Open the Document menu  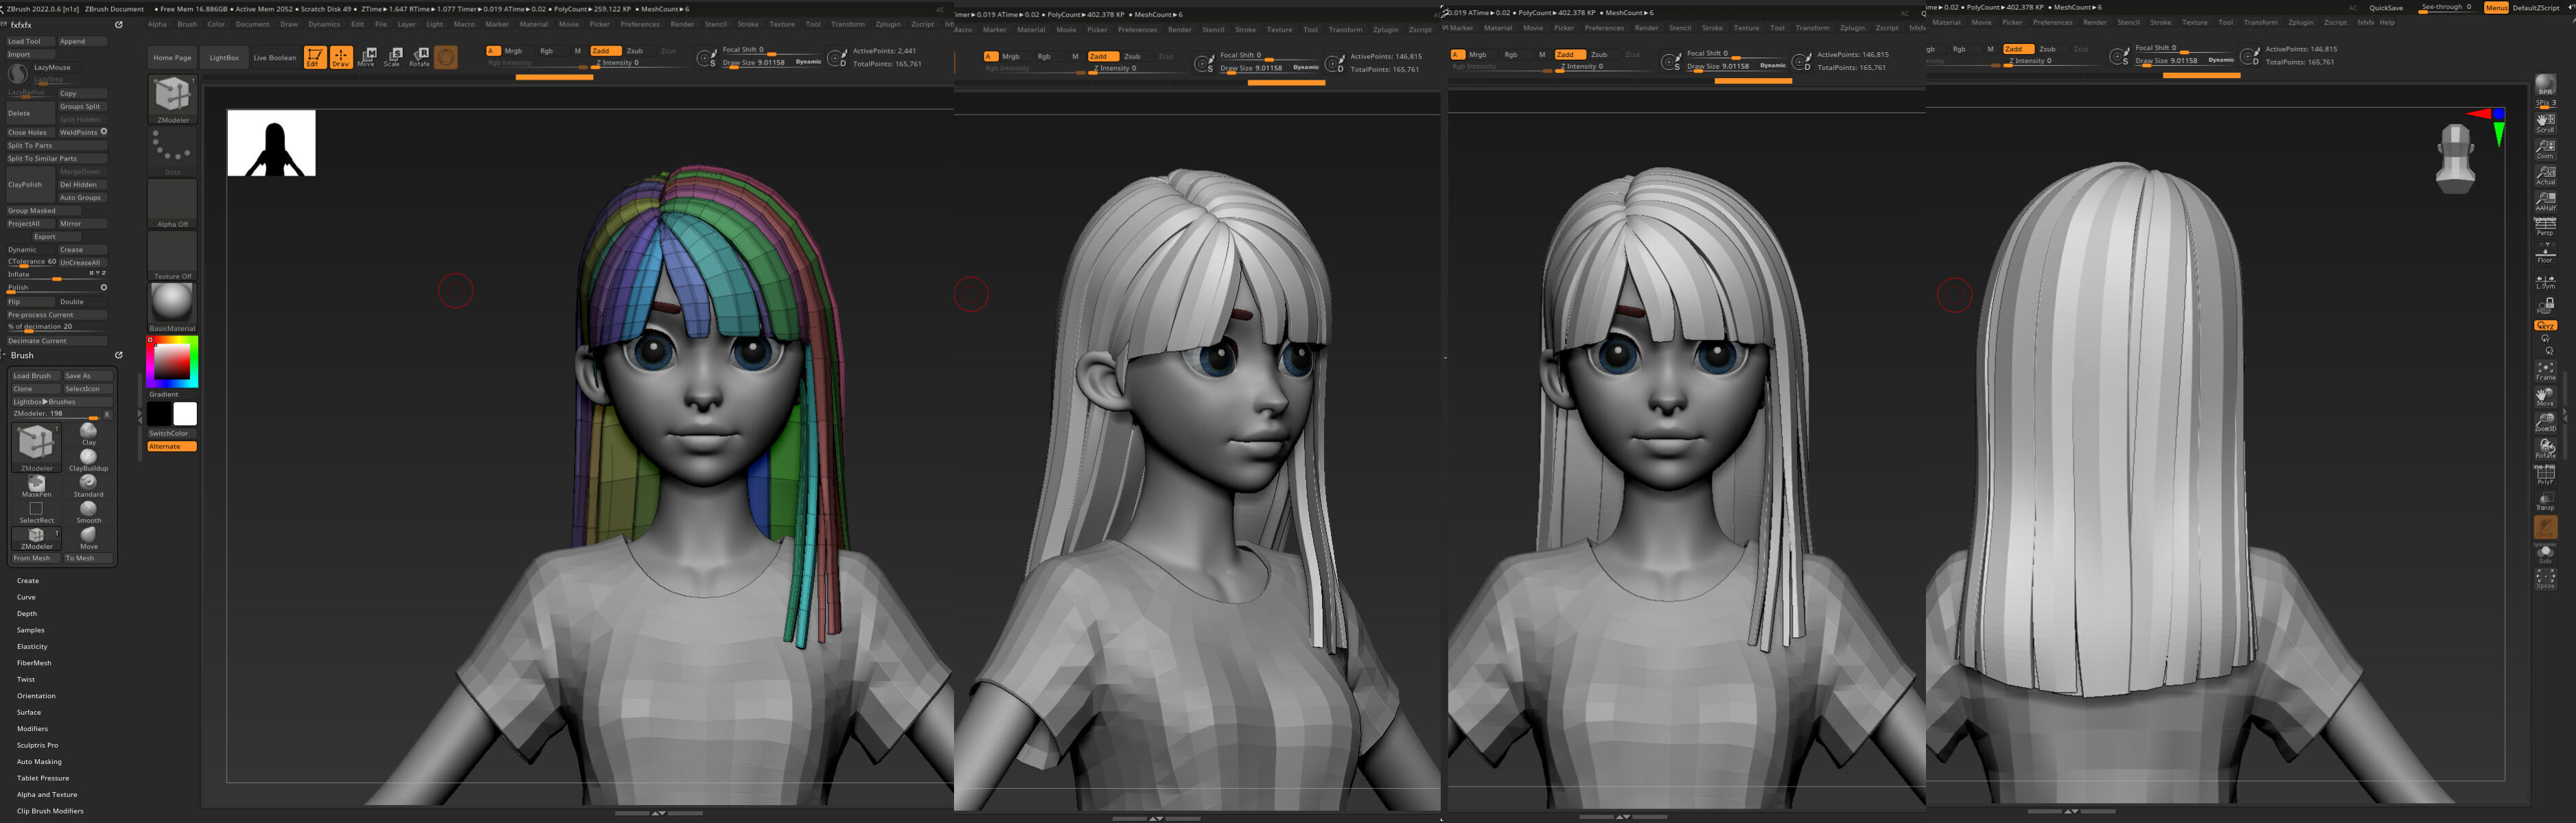[x=252, y=24]
